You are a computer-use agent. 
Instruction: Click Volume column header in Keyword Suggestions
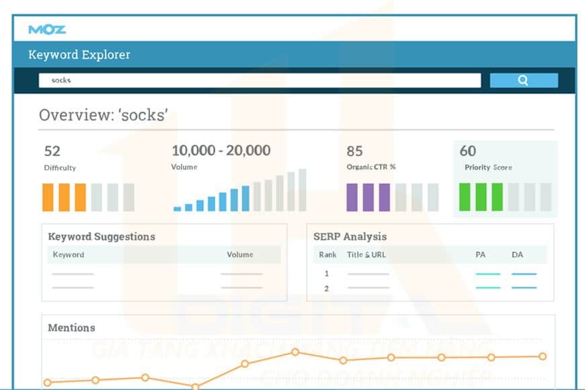pyautogui.click(x=240, y=255)
